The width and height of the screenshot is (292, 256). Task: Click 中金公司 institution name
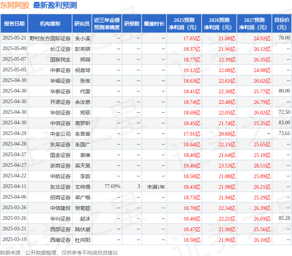(x=60, y=134)
